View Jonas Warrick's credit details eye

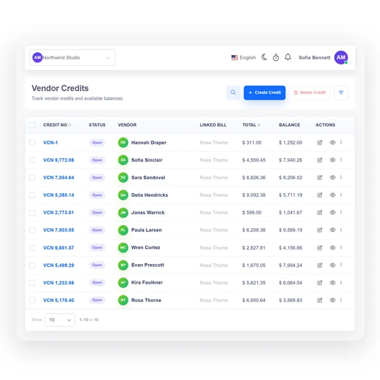pos(332,212)
